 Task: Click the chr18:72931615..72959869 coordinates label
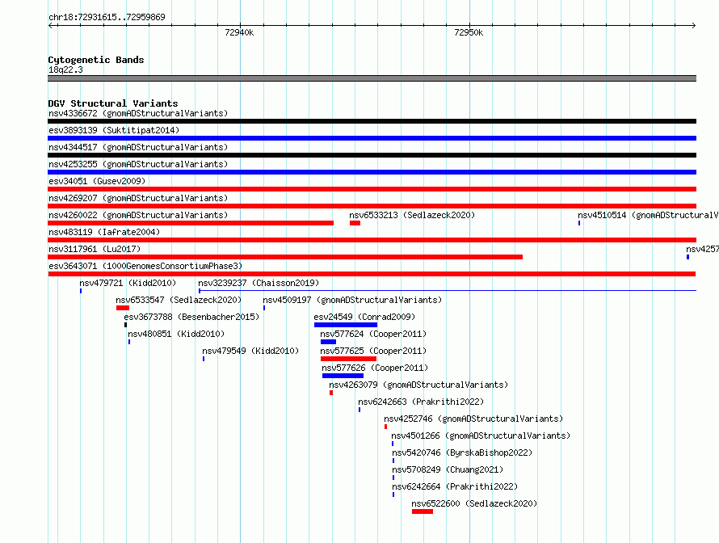click(107, 17)
